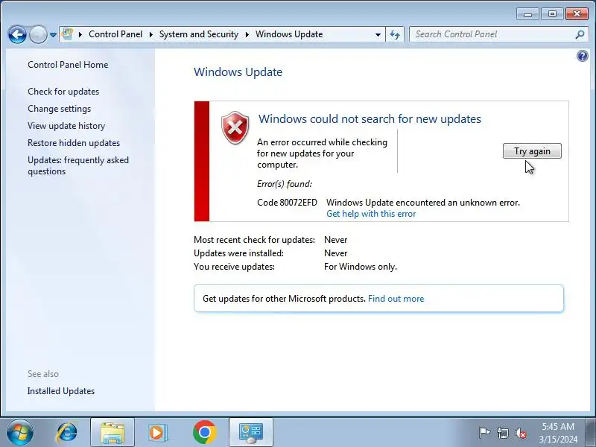
Task: Maximize the Windows Update window
Action: point(552,14)
